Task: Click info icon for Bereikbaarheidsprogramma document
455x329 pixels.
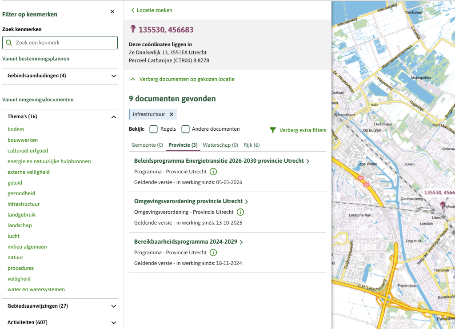Action: pyautogui.click(x=213, y=253)
